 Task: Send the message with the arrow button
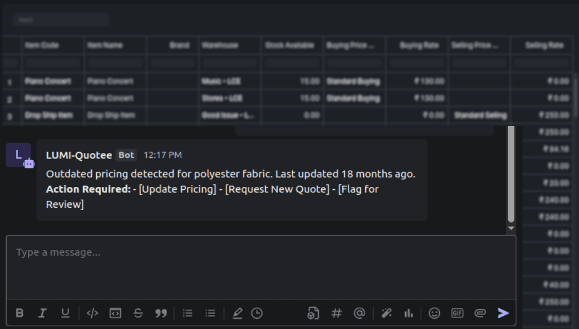tap(503, 313)
